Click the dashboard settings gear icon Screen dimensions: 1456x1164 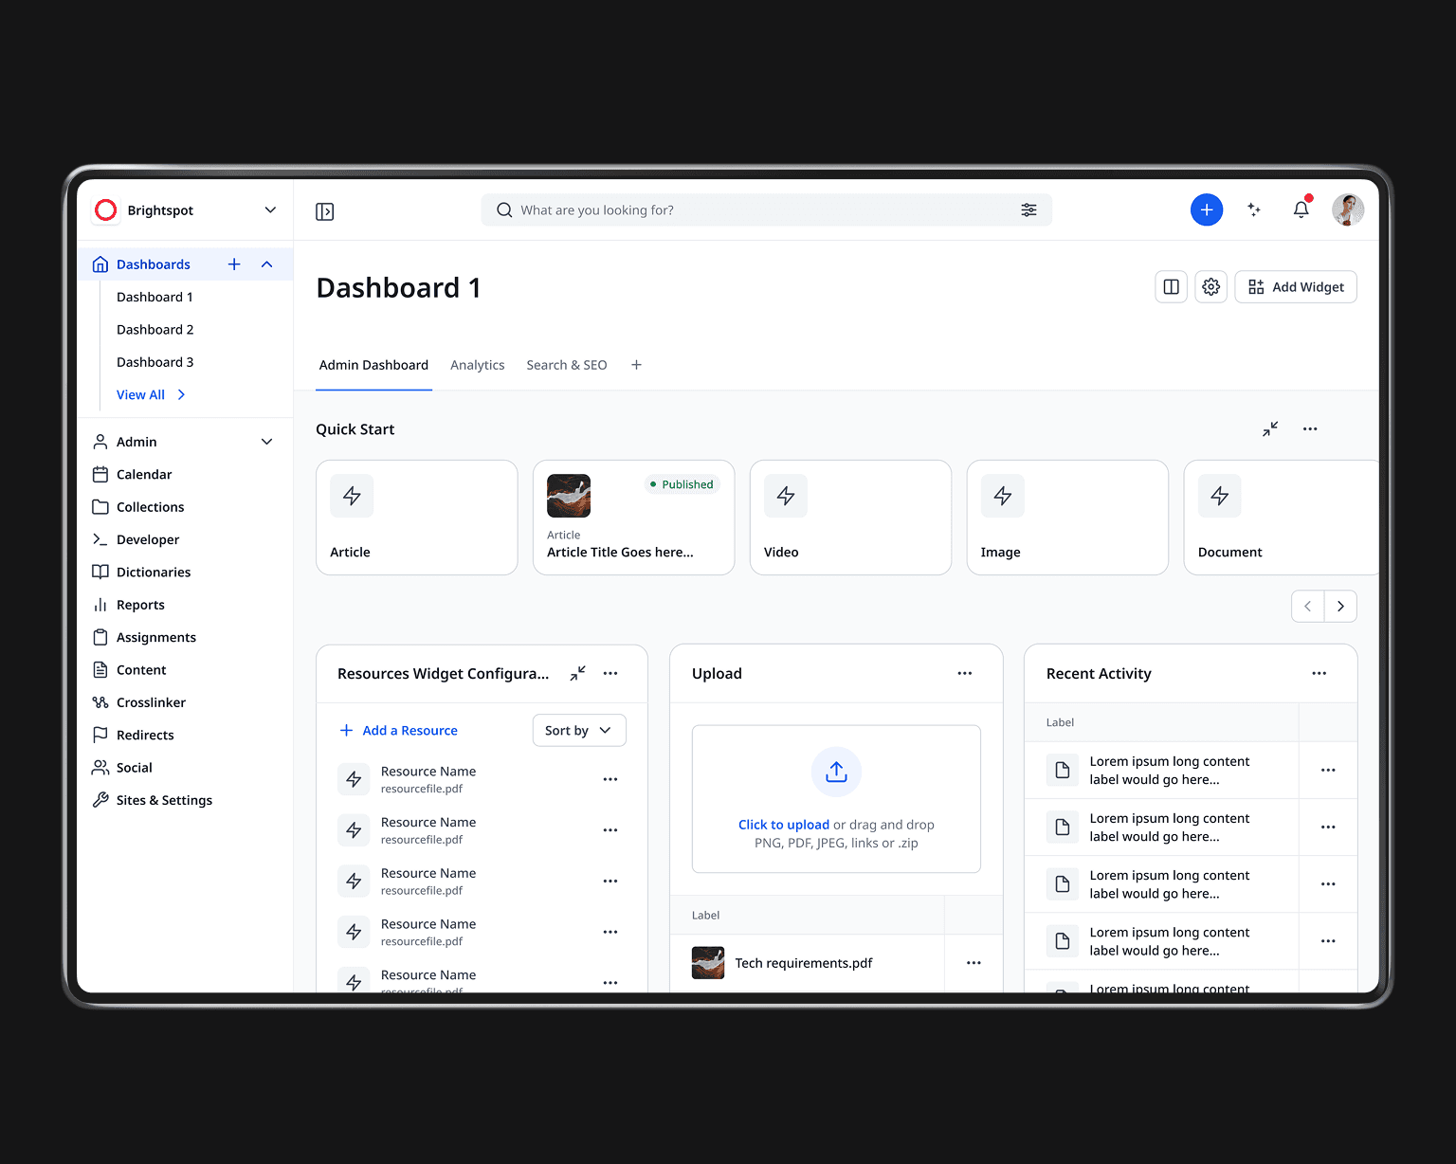tap(1210, 286)
